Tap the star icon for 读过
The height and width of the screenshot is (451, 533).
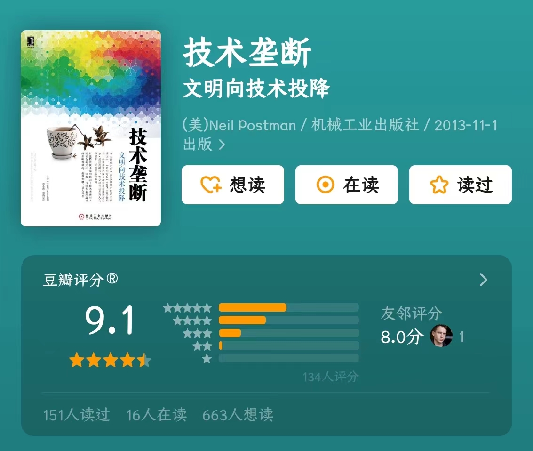coord(439,185)
